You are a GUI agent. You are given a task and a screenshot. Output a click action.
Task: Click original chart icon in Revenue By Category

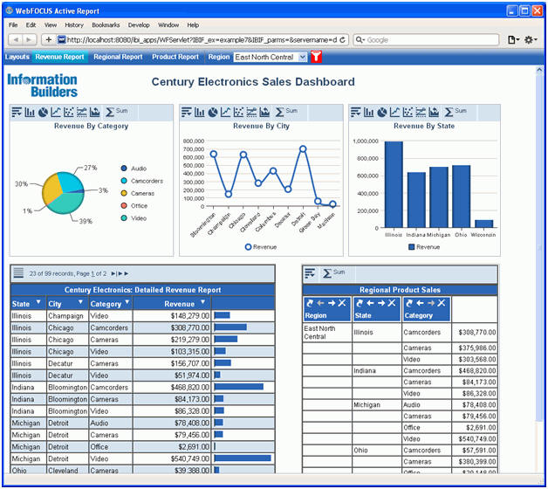(x=82, y=112)
